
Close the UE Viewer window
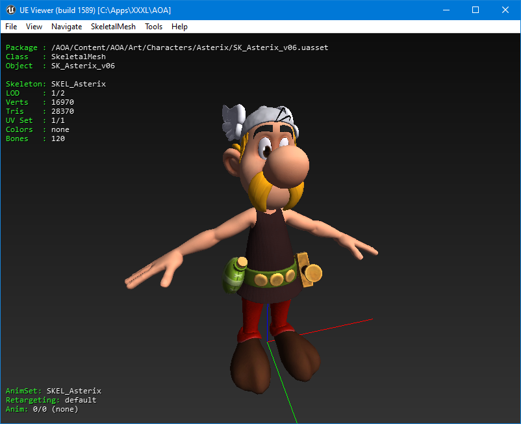tap(505, 10)
